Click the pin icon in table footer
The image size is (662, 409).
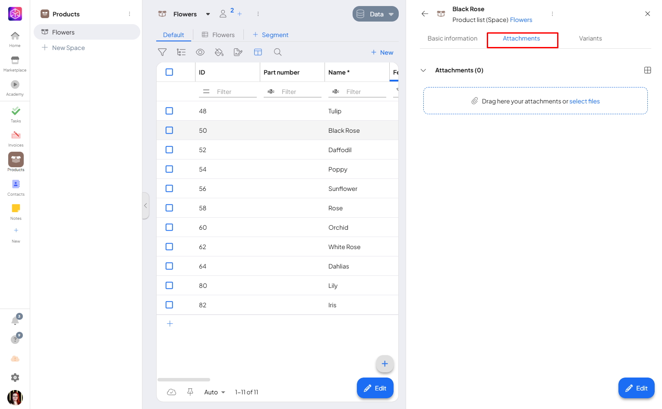tap(190, 392)
